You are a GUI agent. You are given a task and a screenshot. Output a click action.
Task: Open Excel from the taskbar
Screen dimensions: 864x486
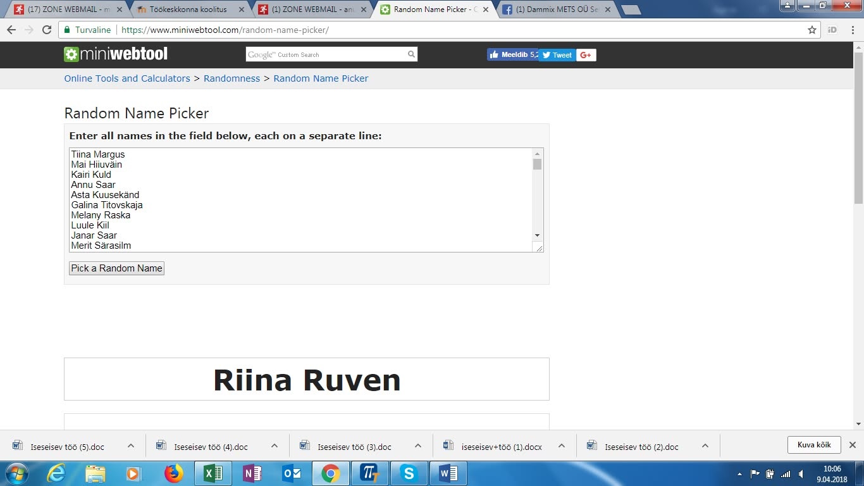pos(213,473)
